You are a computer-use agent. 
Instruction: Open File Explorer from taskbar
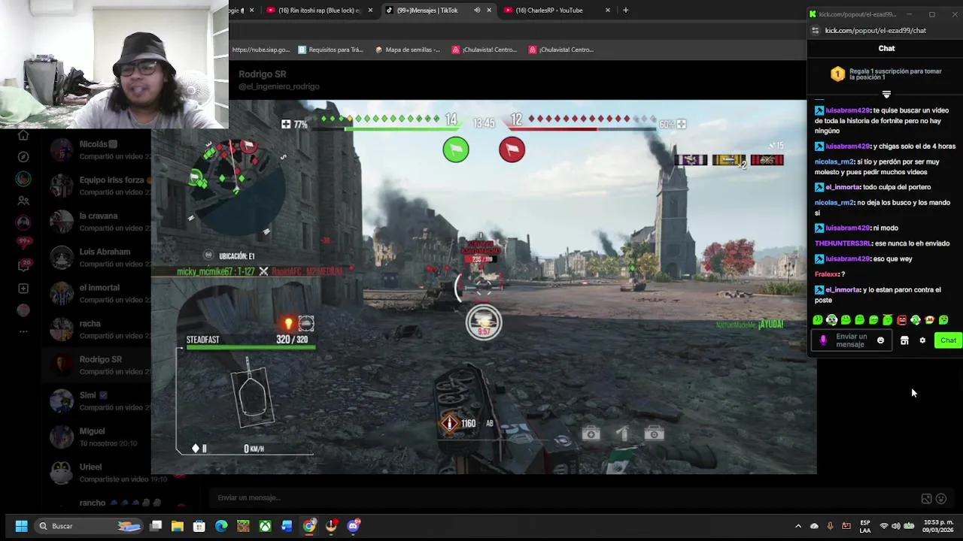coord(178,526)
